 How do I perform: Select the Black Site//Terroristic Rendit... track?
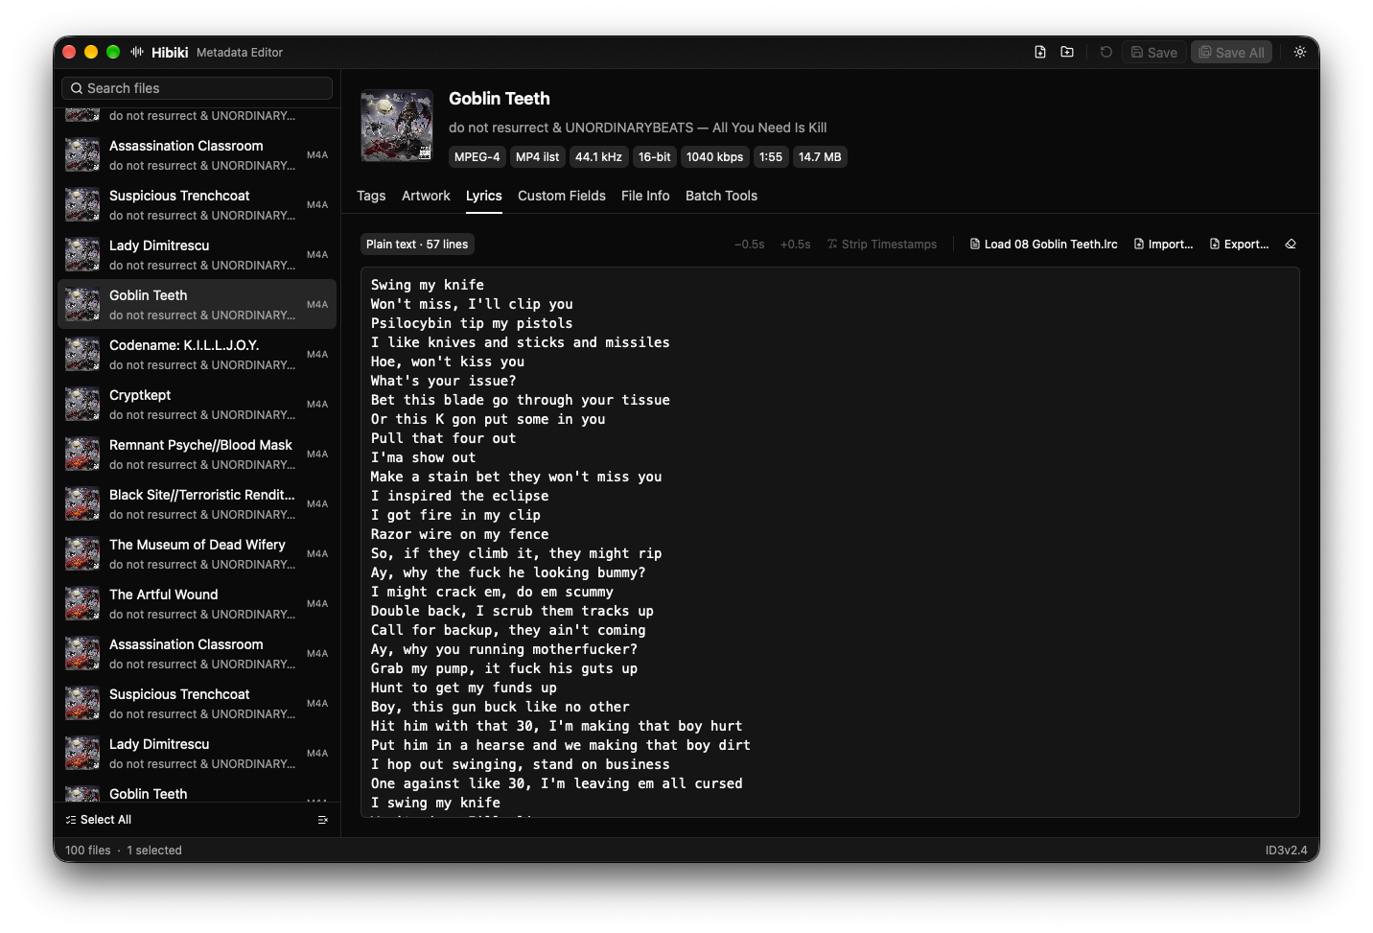198,503
